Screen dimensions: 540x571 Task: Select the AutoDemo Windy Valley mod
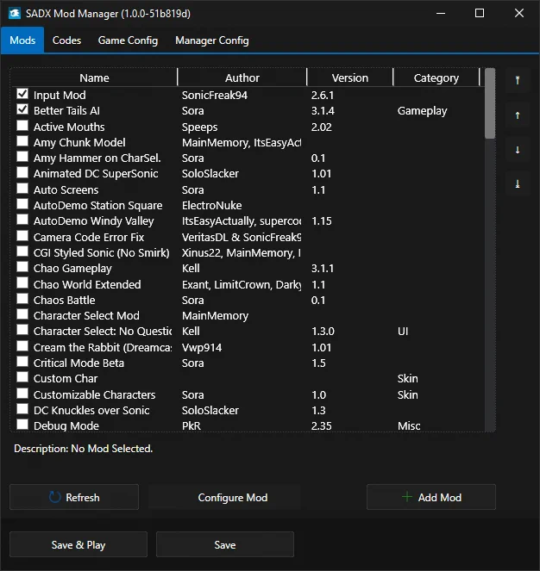pos(248,221)
